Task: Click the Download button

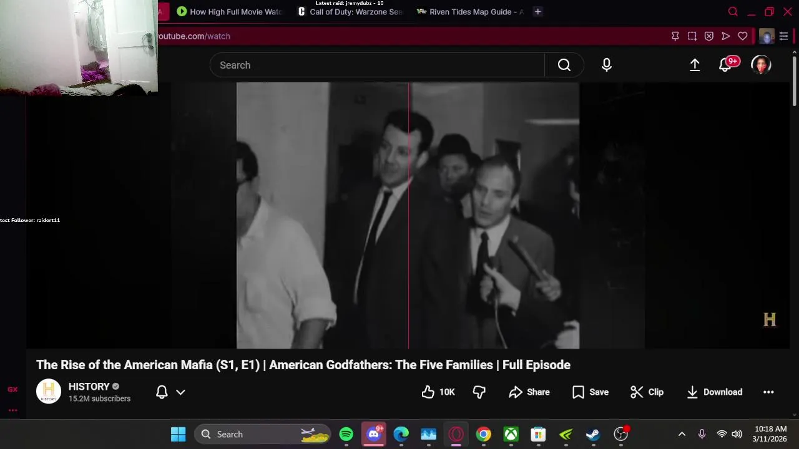Action: [714, 392]
